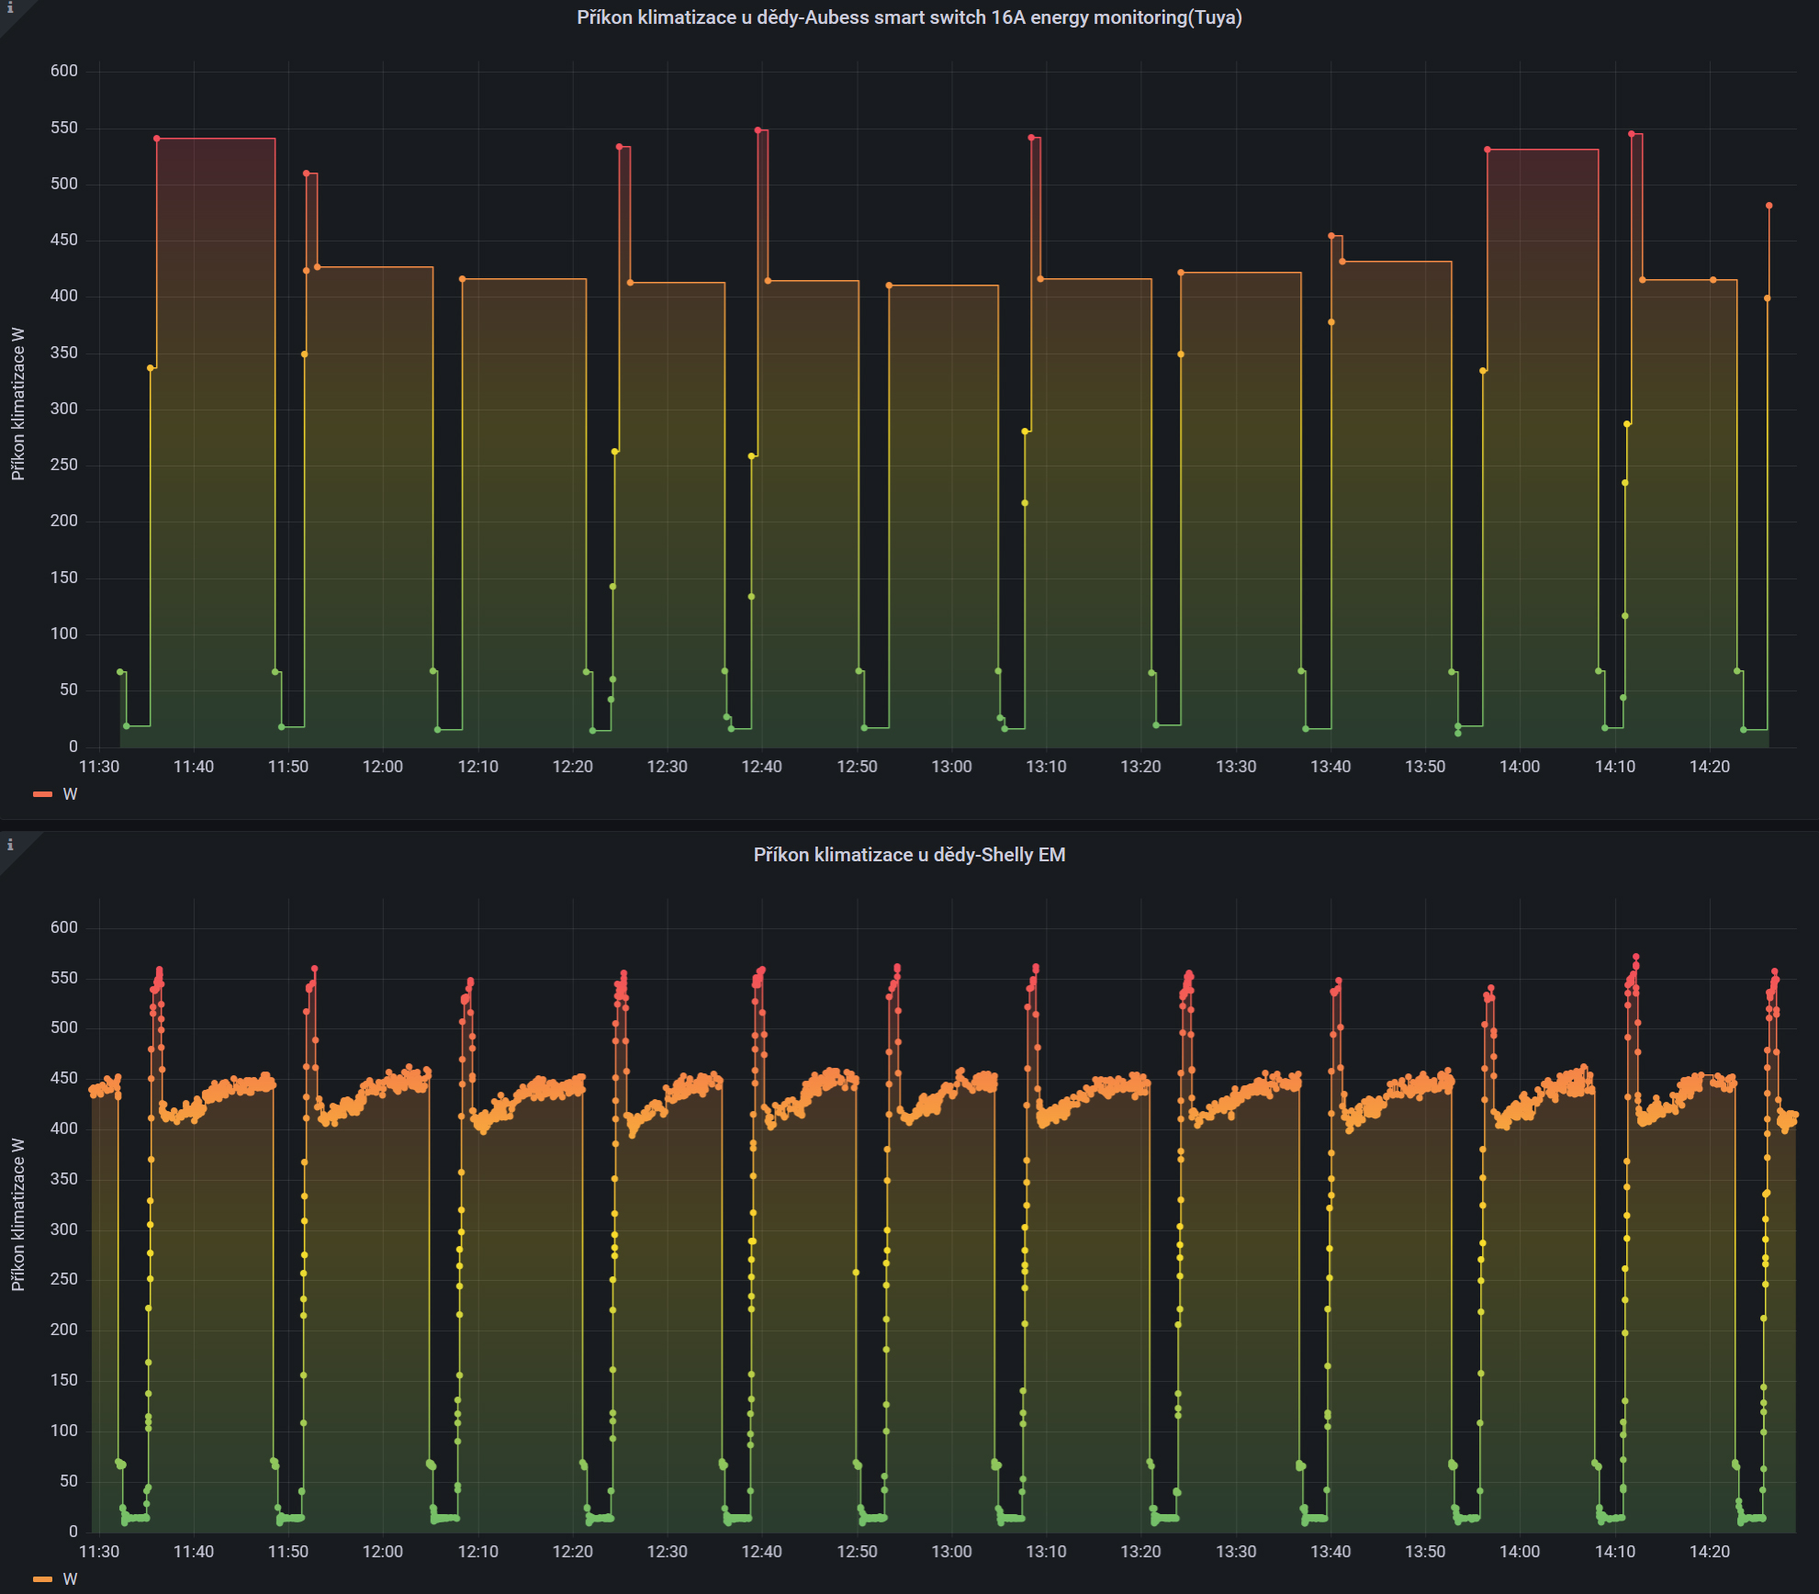Open the Shelly EM panel title menu

click(x=908, y=855)
